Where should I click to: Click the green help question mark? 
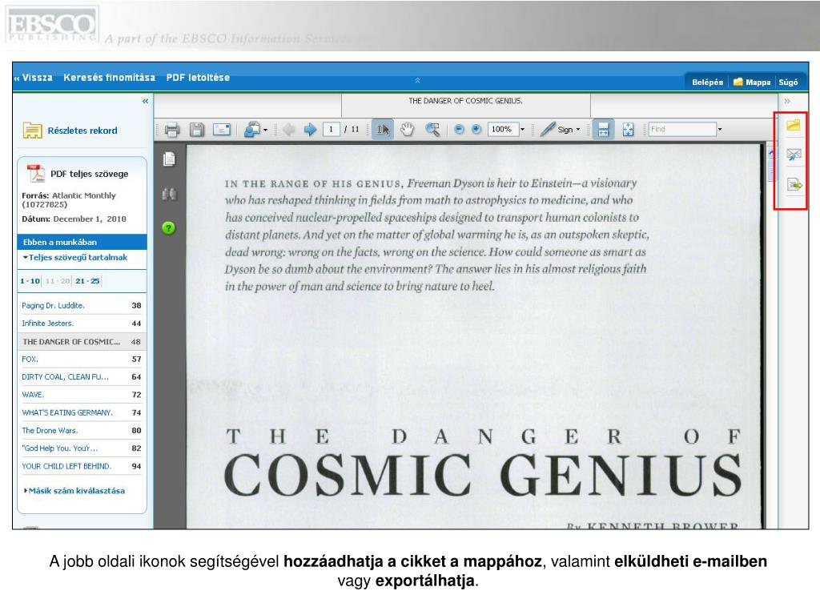(x=168, y=228)
